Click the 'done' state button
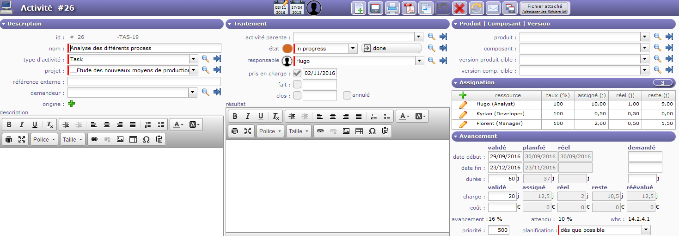679x236 pixels. point(391,48)
